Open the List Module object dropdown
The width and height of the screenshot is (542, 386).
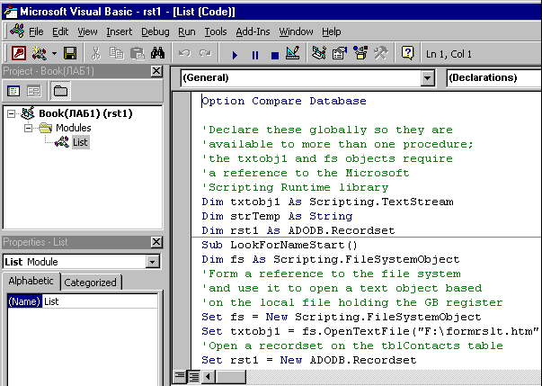[x=152, y=262]
